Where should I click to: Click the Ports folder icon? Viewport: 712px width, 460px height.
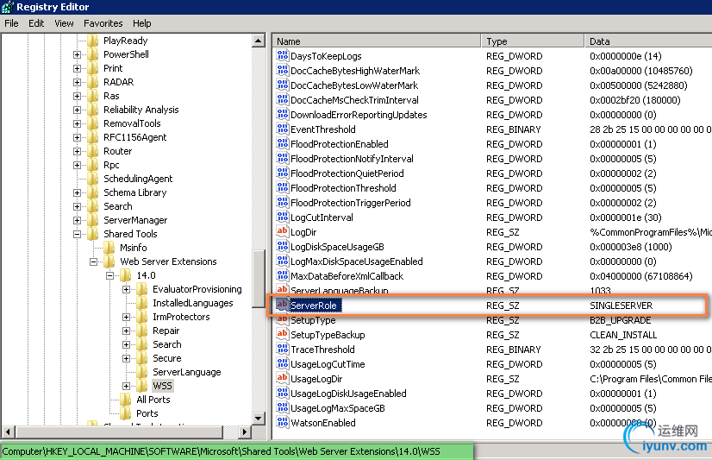tap(125, 413)
